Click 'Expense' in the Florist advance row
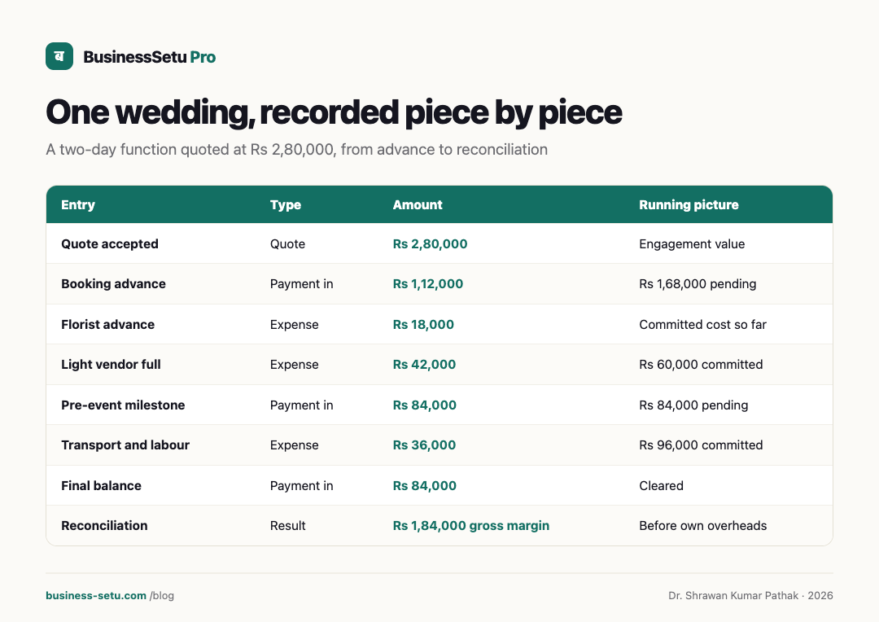The image size is (879, 622). point(295,325)
